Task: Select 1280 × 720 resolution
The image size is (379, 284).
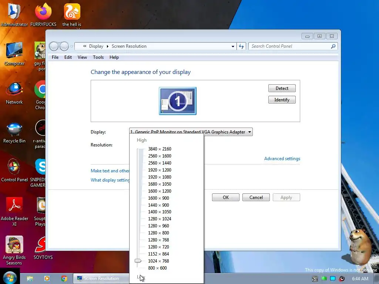Action: pyautogui.click(x=158, y=247)
